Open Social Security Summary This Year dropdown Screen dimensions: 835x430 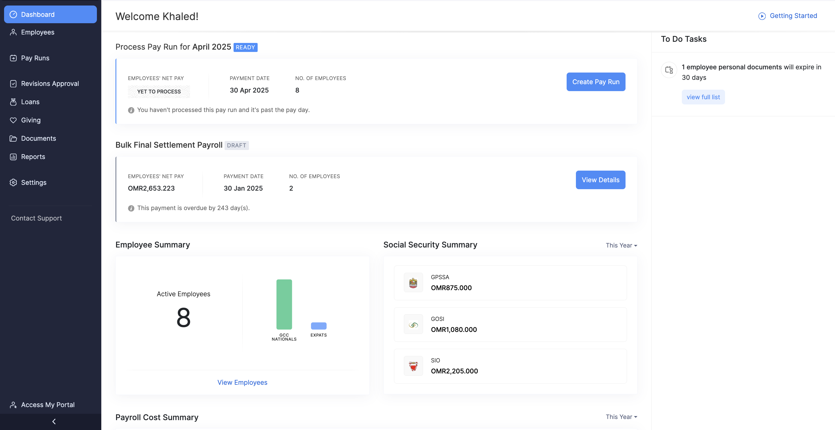[x=621, y=245]
